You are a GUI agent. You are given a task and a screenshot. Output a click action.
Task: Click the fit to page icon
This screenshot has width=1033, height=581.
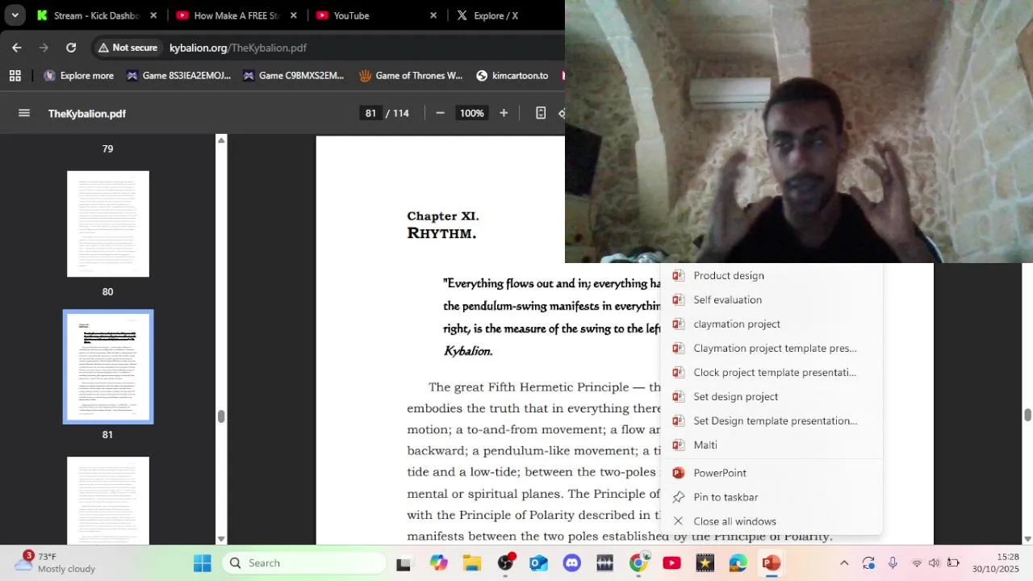coord(541,113)
